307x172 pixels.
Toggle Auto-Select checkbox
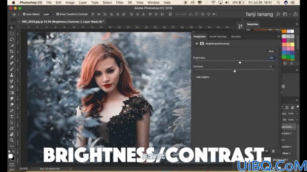24,14
